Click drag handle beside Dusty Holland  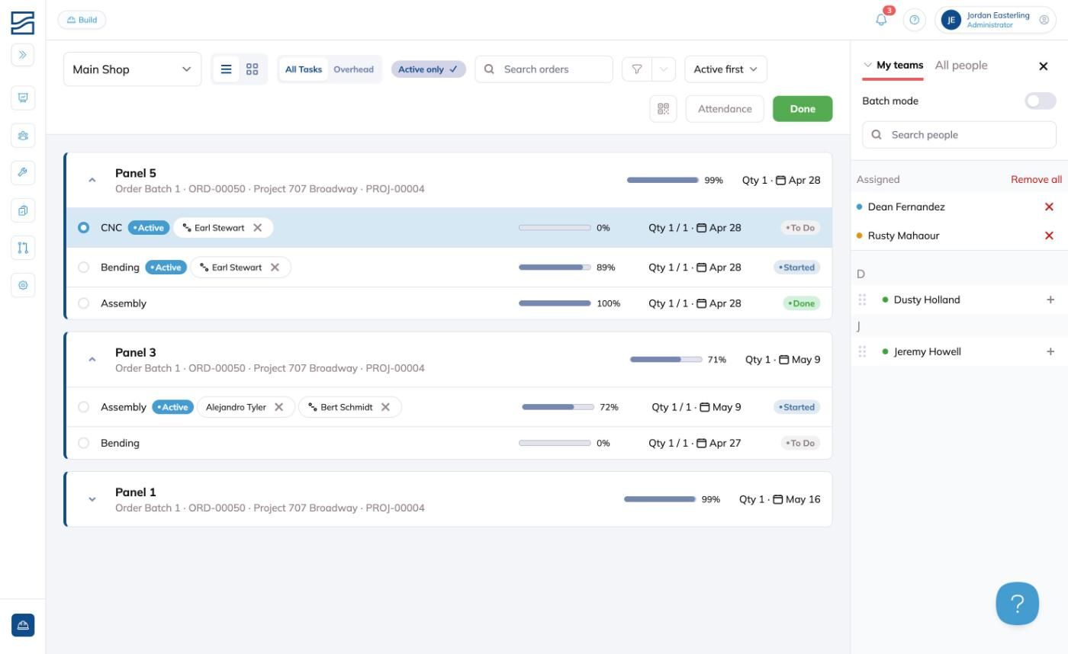862,300
